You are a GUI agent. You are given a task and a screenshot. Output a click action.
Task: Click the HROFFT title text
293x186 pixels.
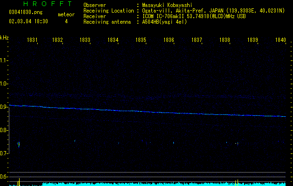pyautogui.click(x=48, y=4)
